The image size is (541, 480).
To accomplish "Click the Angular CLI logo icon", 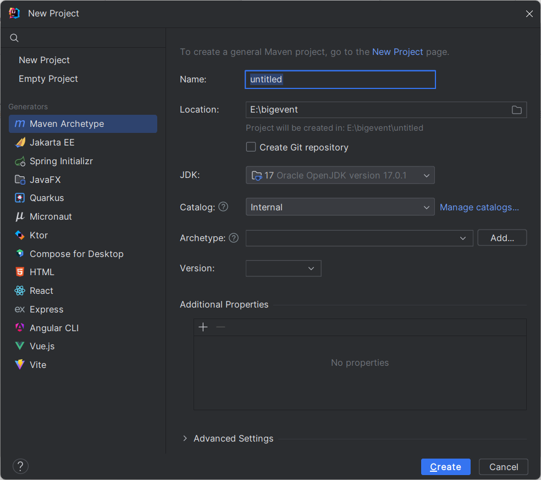I will (20, 328).
